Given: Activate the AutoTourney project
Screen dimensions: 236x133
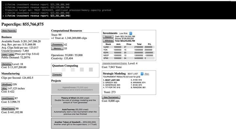Looking at the screenshot, I should tap(75, 112).
